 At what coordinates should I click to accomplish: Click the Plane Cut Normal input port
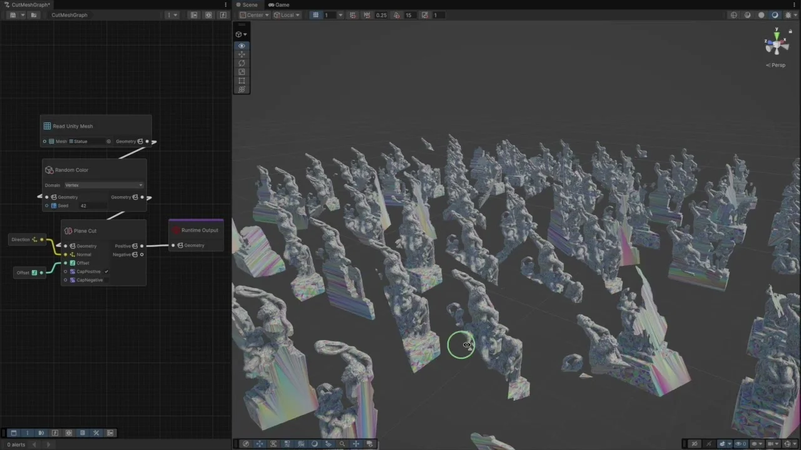pyautogui.click(x=65, y=254)
